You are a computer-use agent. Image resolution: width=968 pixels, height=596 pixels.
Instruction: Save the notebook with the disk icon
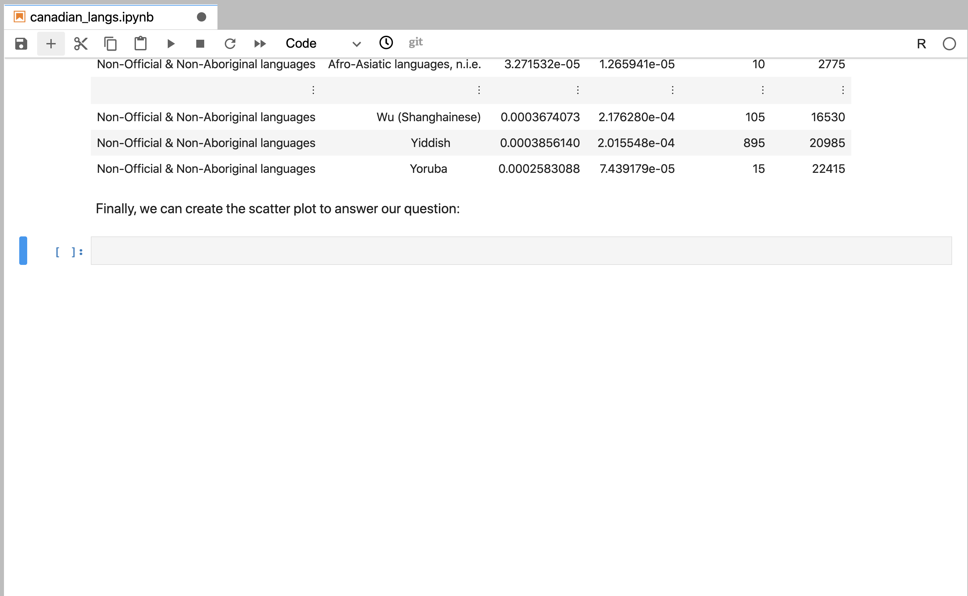(21, 43)
